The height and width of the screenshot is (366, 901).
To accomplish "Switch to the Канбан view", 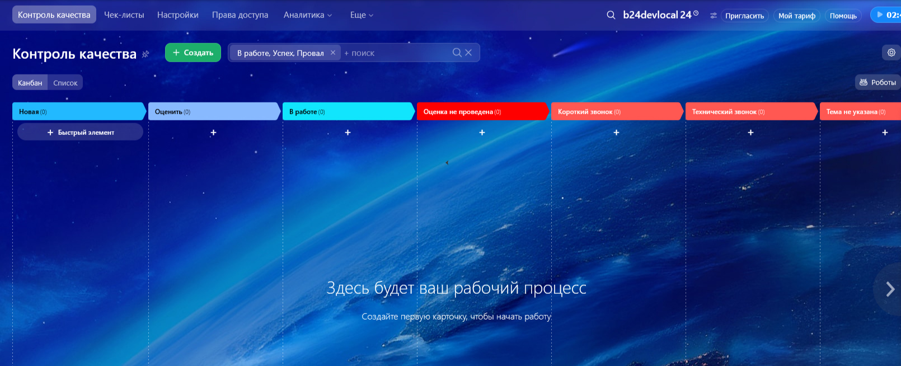I will [x=30, y=83].
